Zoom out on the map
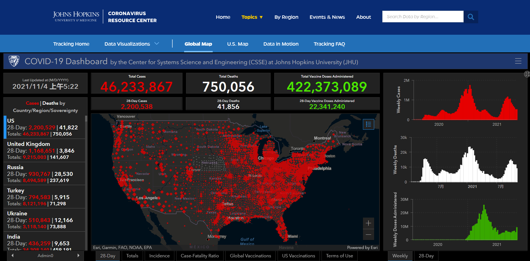530x261 pixels. click(368, 234)
